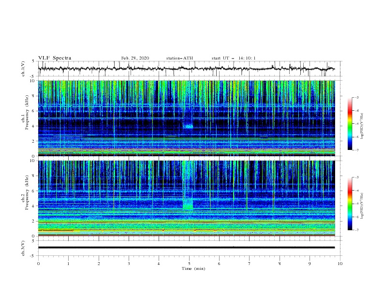Click the '-7' value on ch.2 colorbar
383x296 pixels.
point(356,230)
